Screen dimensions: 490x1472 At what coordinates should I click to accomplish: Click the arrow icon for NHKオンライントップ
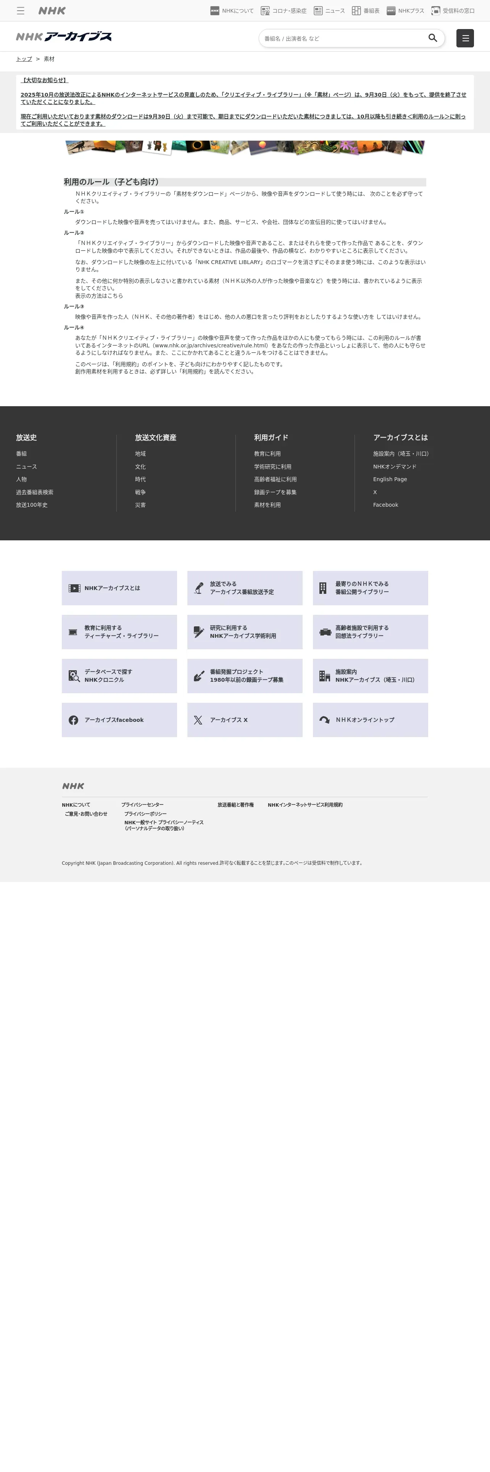(x=325, y=720)
